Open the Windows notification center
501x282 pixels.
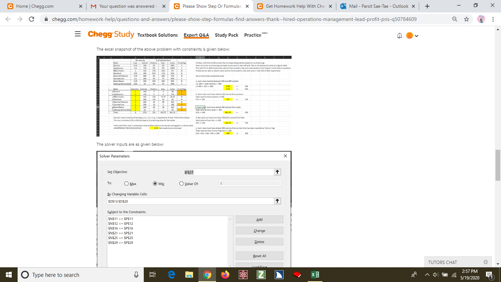(489, 275)
